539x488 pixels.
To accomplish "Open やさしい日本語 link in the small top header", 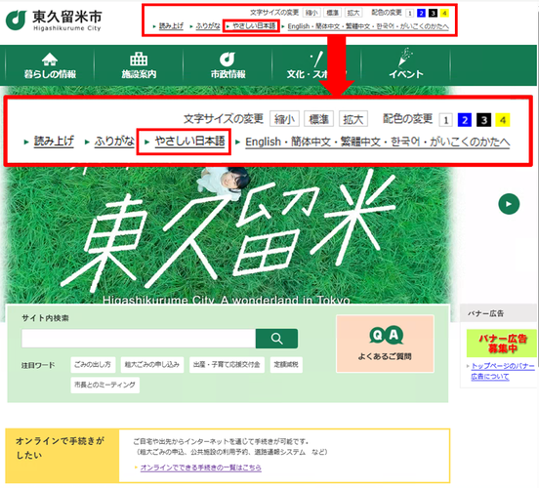I will [255, 26].
